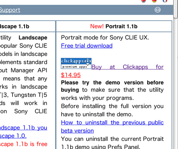This screenshot has height=149, width=178.
Task: Click the Landscape 1.1b upgrade link
Action: 23,128
